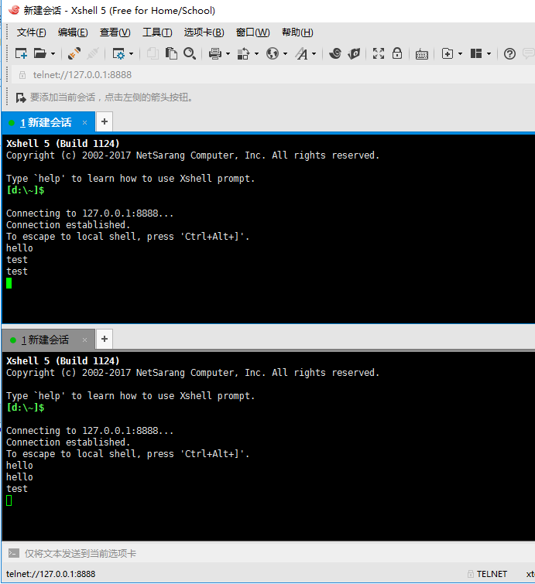Click the Paste clipboard icon
The image size is (535, 584).
(171, 53)
